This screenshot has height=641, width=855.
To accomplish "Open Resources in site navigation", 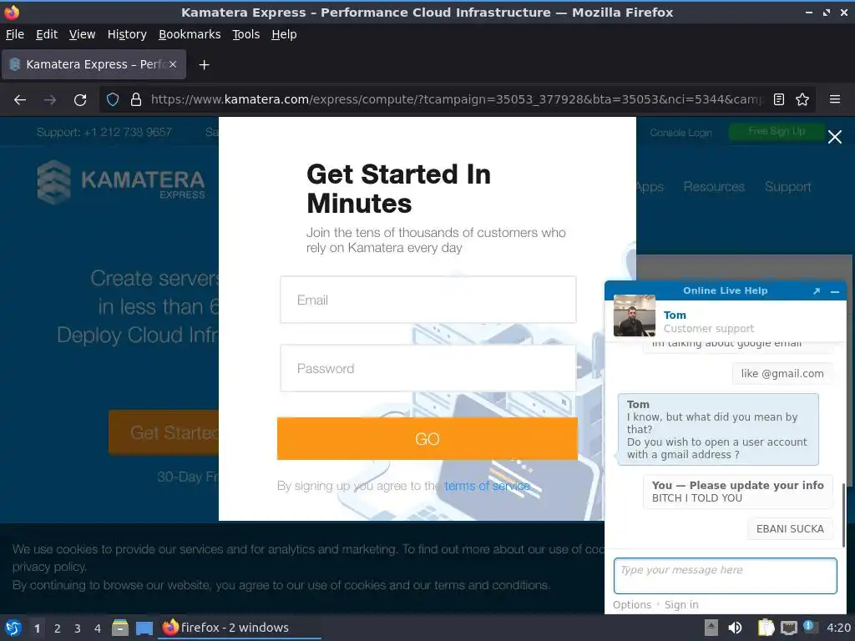I will (x=714, y=186).
